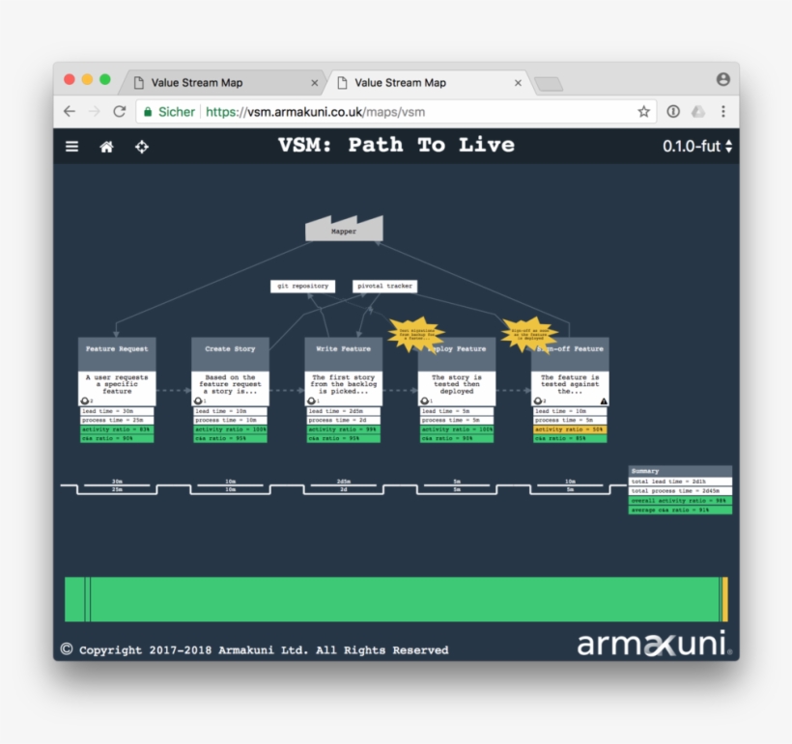Open the 0.1.0-fut version dropdown
The height and width of the screenshot is (744, 792).
(697, 146)
